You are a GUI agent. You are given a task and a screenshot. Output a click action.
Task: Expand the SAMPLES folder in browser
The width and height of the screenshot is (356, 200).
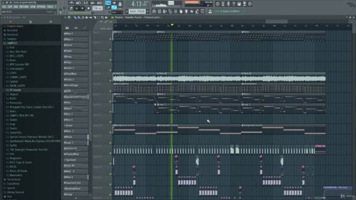click(12, 43)
